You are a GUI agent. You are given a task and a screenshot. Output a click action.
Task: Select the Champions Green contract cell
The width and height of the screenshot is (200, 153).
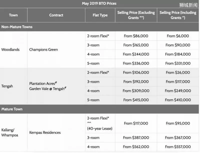point(56,50)
